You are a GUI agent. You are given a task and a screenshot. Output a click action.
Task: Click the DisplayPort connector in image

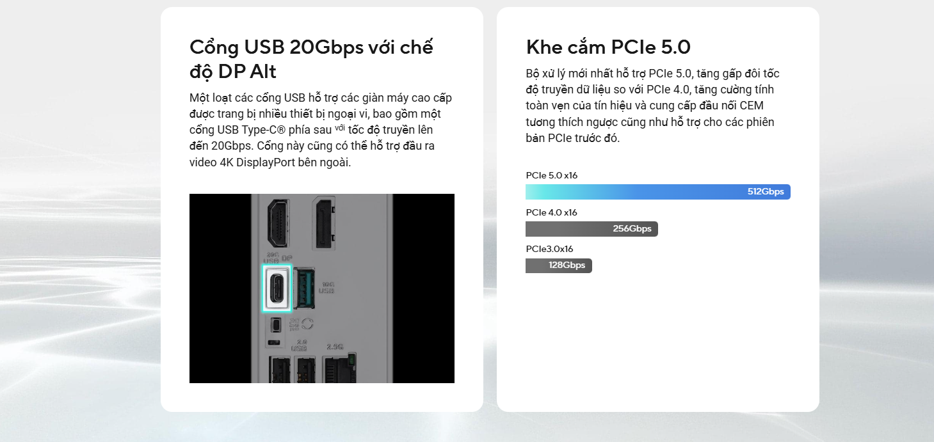(325, 223)
